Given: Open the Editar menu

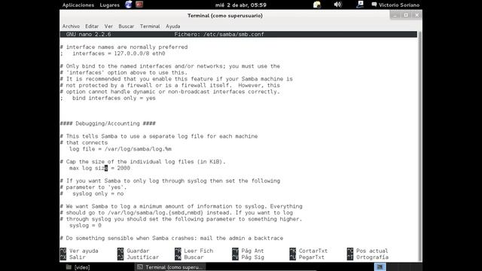Looking at the screenshot, I should click(x=92, y=26).
